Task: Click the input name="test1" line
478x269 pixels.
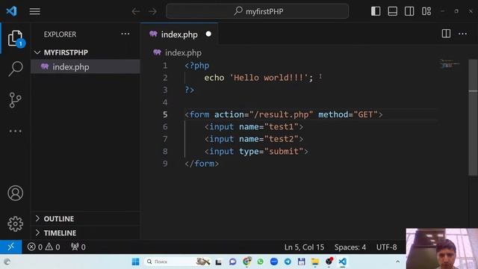Action: point(254,127)
